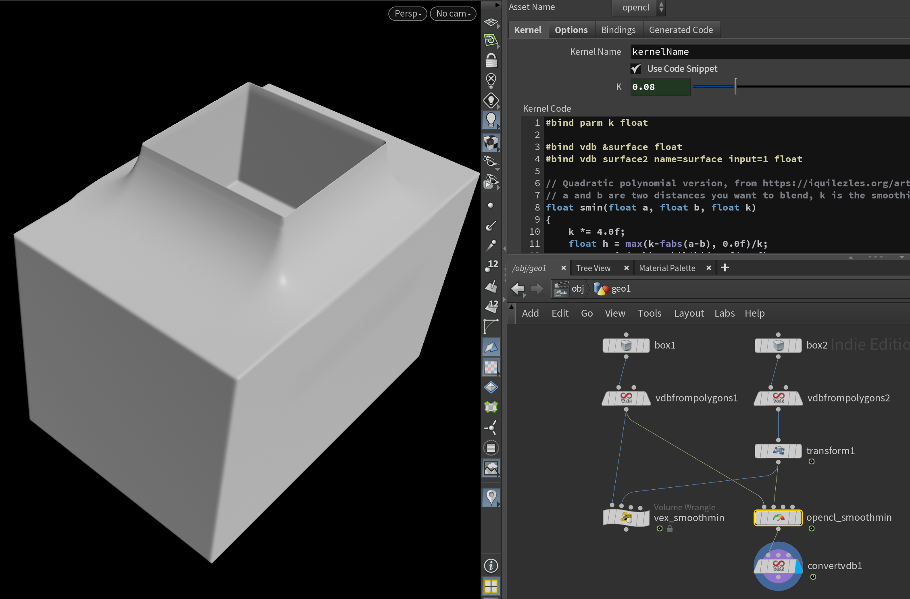Screen dimensions: 910x599
Task: Switch to the Bindings tab
Action: (x=618, y=30)
